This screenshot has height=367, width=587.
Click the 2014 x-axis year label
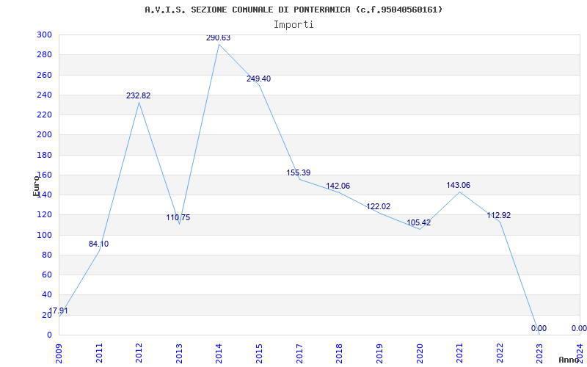click(219, 354)
